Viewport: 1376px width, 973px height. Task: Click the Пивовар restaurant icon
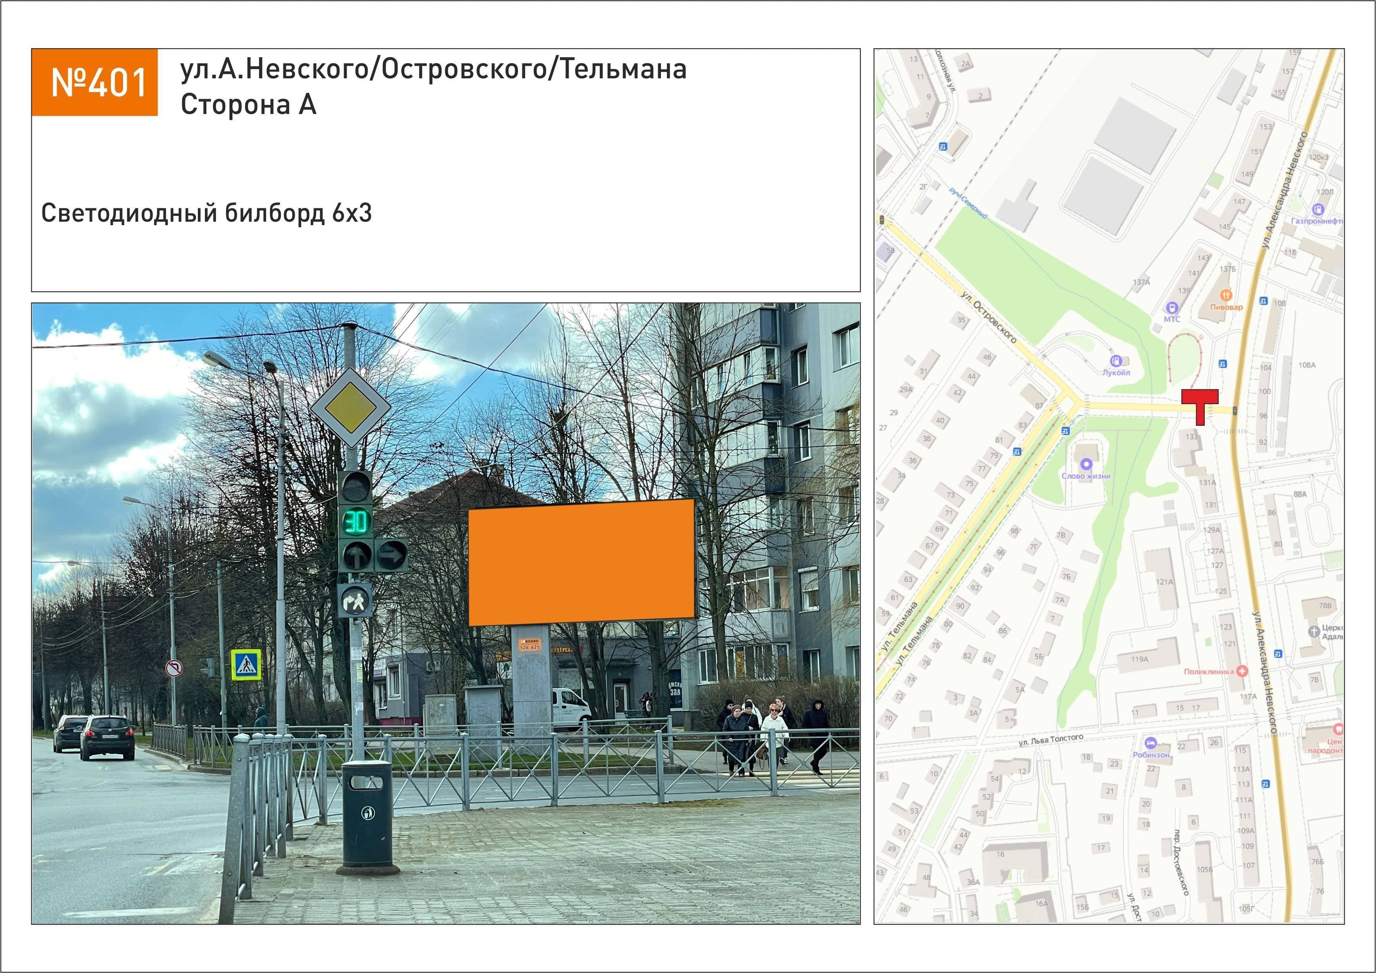[1226, 295]
